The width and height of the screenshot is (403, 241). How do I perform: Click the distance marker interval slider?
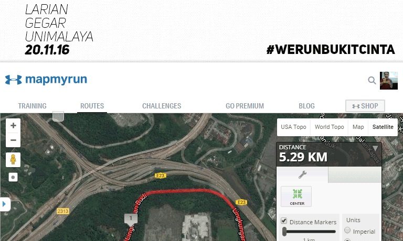pos(310,232)
